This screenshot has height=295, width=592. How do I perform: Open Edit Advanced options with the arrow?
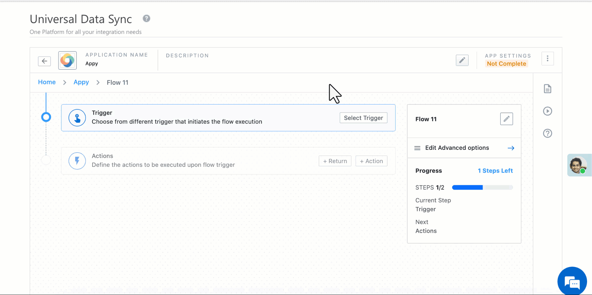pos(511,148)
